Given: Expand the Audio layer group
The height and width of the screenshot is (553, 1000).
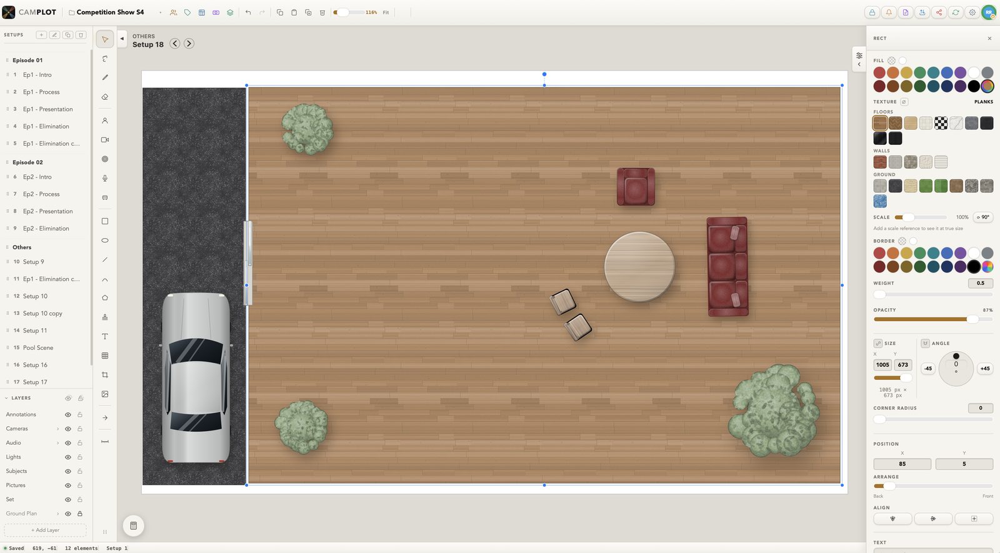Looking at the screenshot, I should point(58,443).
